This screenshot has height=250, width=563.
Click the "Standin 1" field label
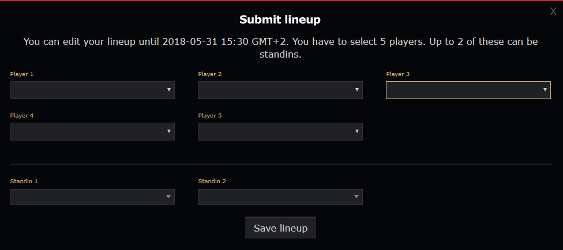pos(24,181)
